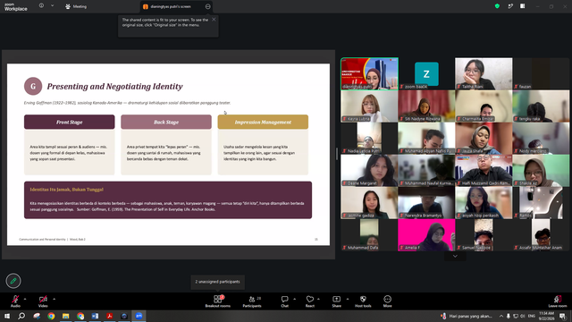Click the slide title Presenting and Negotiating Identity

115,87
